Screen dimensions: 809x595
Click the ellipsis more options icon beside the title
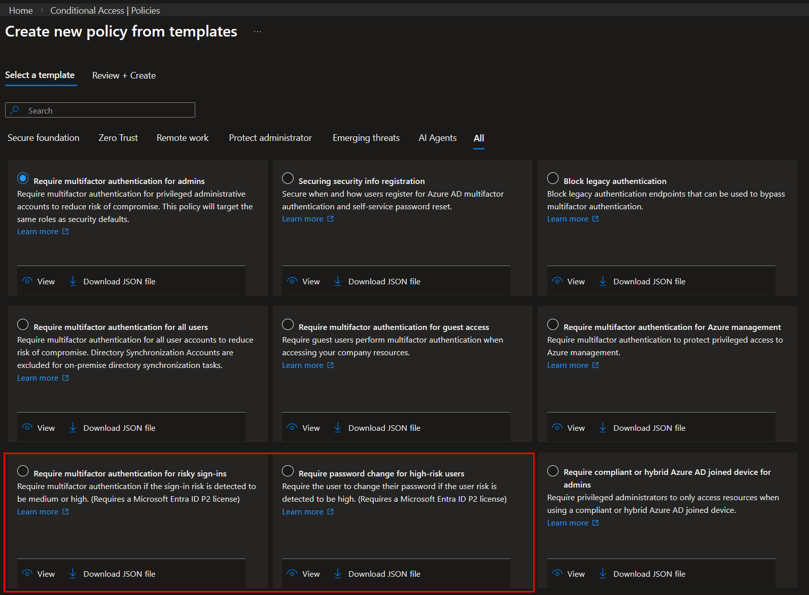click(x=258, y=31)
